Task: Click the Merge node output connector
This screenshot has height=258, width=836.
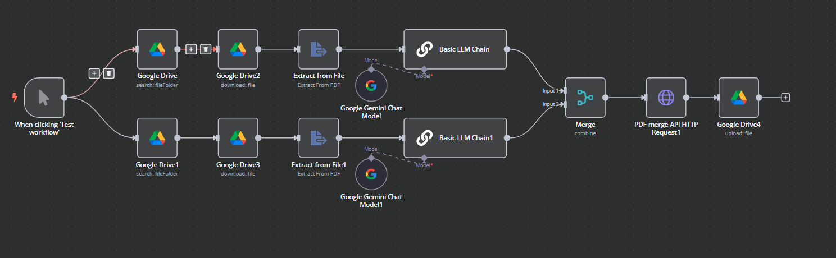Action: [606, 98]
